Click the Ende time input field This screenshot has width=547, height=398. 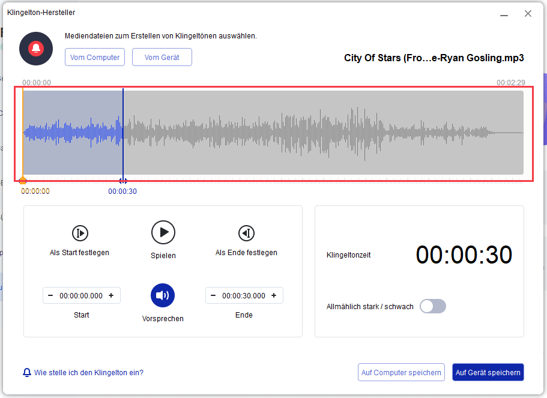click(244, 295)
